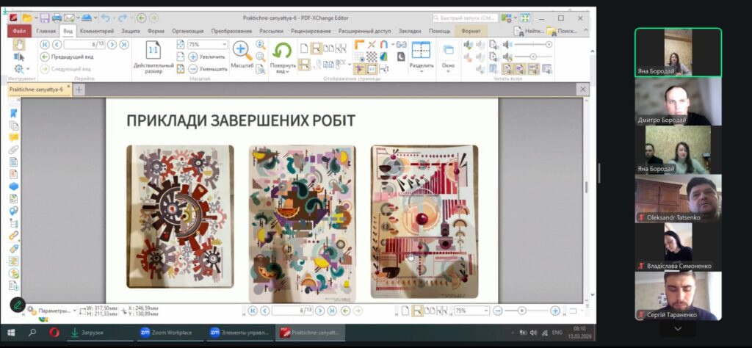This screenshot has width=752, height=348.
Task: Click the Actual Size (1:1) icon
Action: (x=153, y=50)
